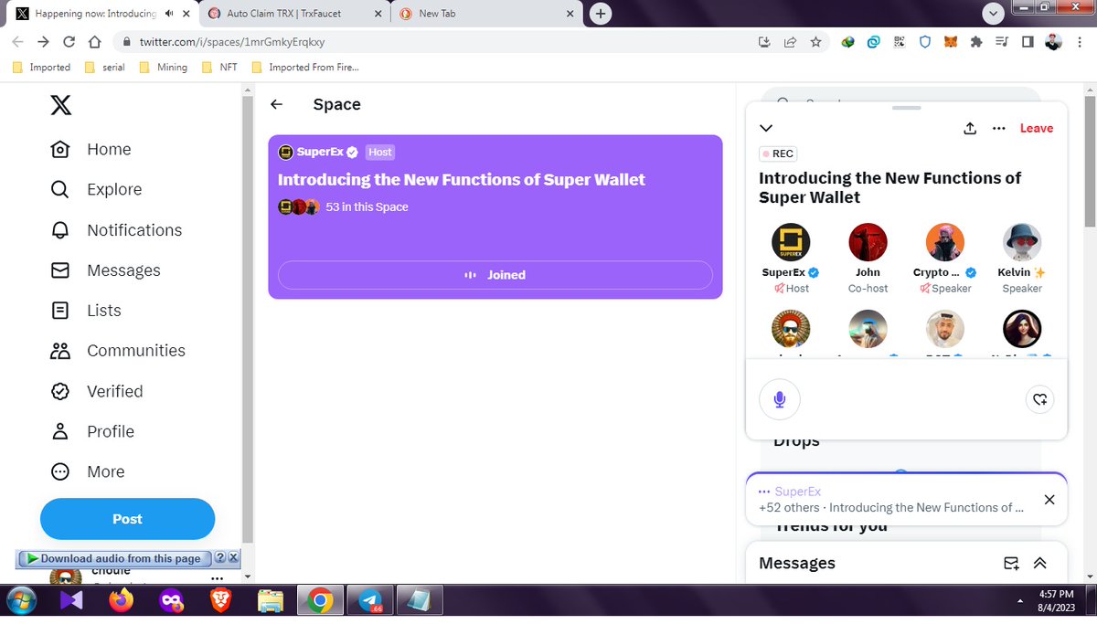Collapse the Space panel with the chevron

pos(766,128)
